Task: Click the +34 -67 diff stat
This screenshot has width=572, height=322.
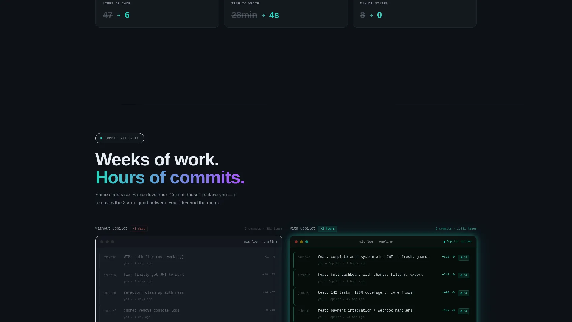Action: point(269,292)
